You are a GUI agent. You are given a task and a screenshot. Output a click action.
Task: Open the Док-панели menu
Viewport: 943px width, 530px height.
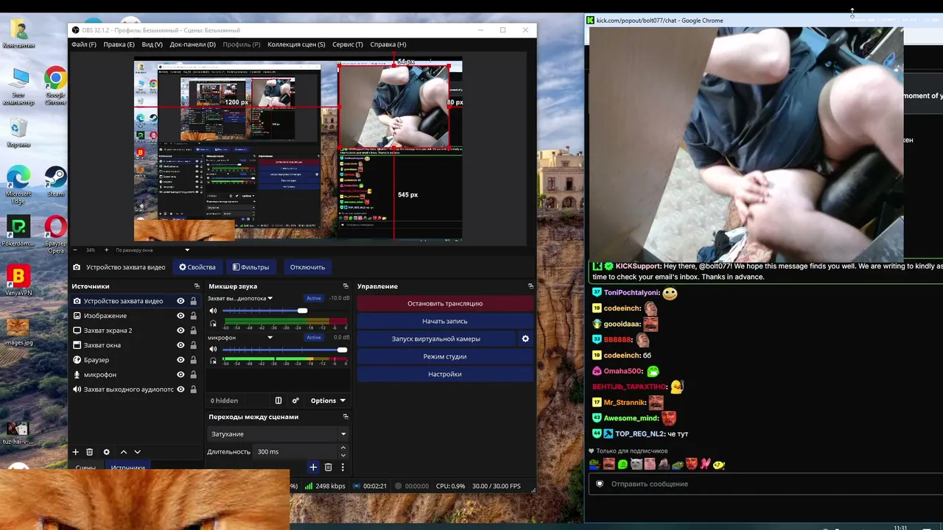[192, 44]
